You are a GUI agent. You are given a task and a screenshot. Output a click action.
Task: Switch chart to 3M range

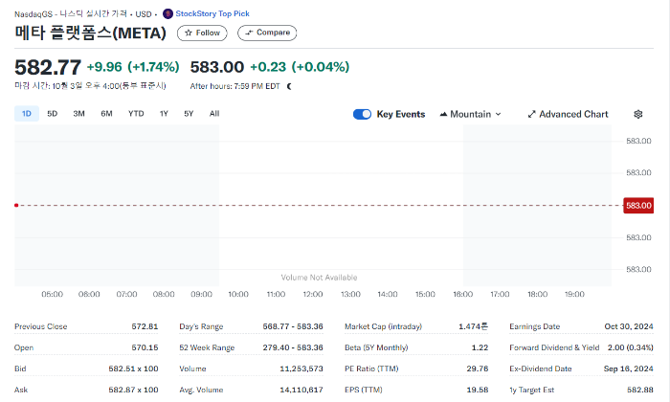78,114
